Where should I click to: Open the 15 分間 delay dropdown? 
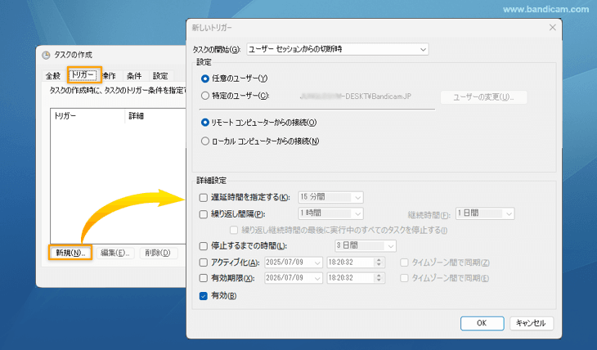330,197
